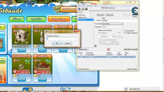Click the address table scrollbar
This screenshot has height=92, width=164.
point(137,60)
